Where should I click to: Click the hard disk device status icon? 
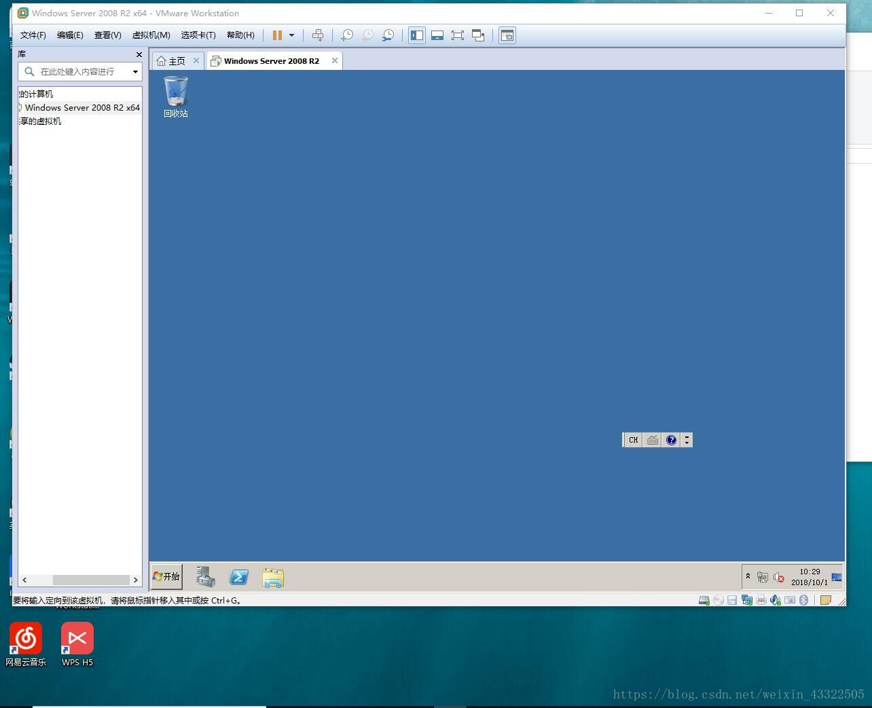click(704, 600)
